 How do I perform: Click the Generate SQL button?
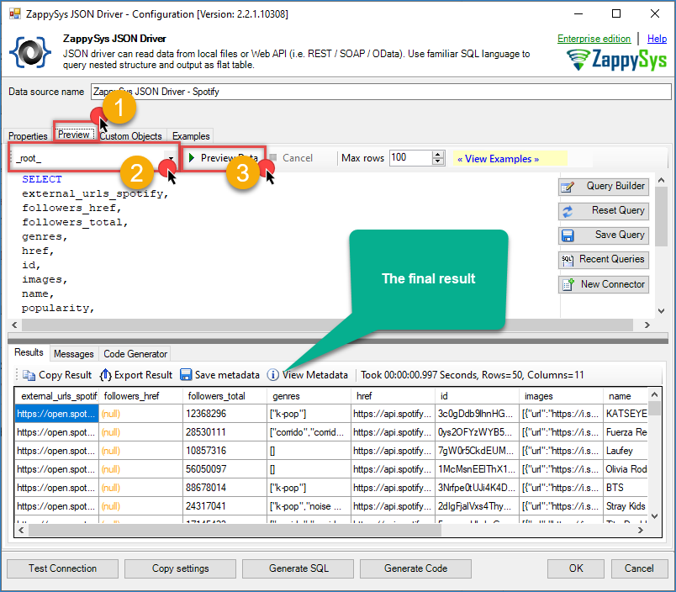coord(298,568)
